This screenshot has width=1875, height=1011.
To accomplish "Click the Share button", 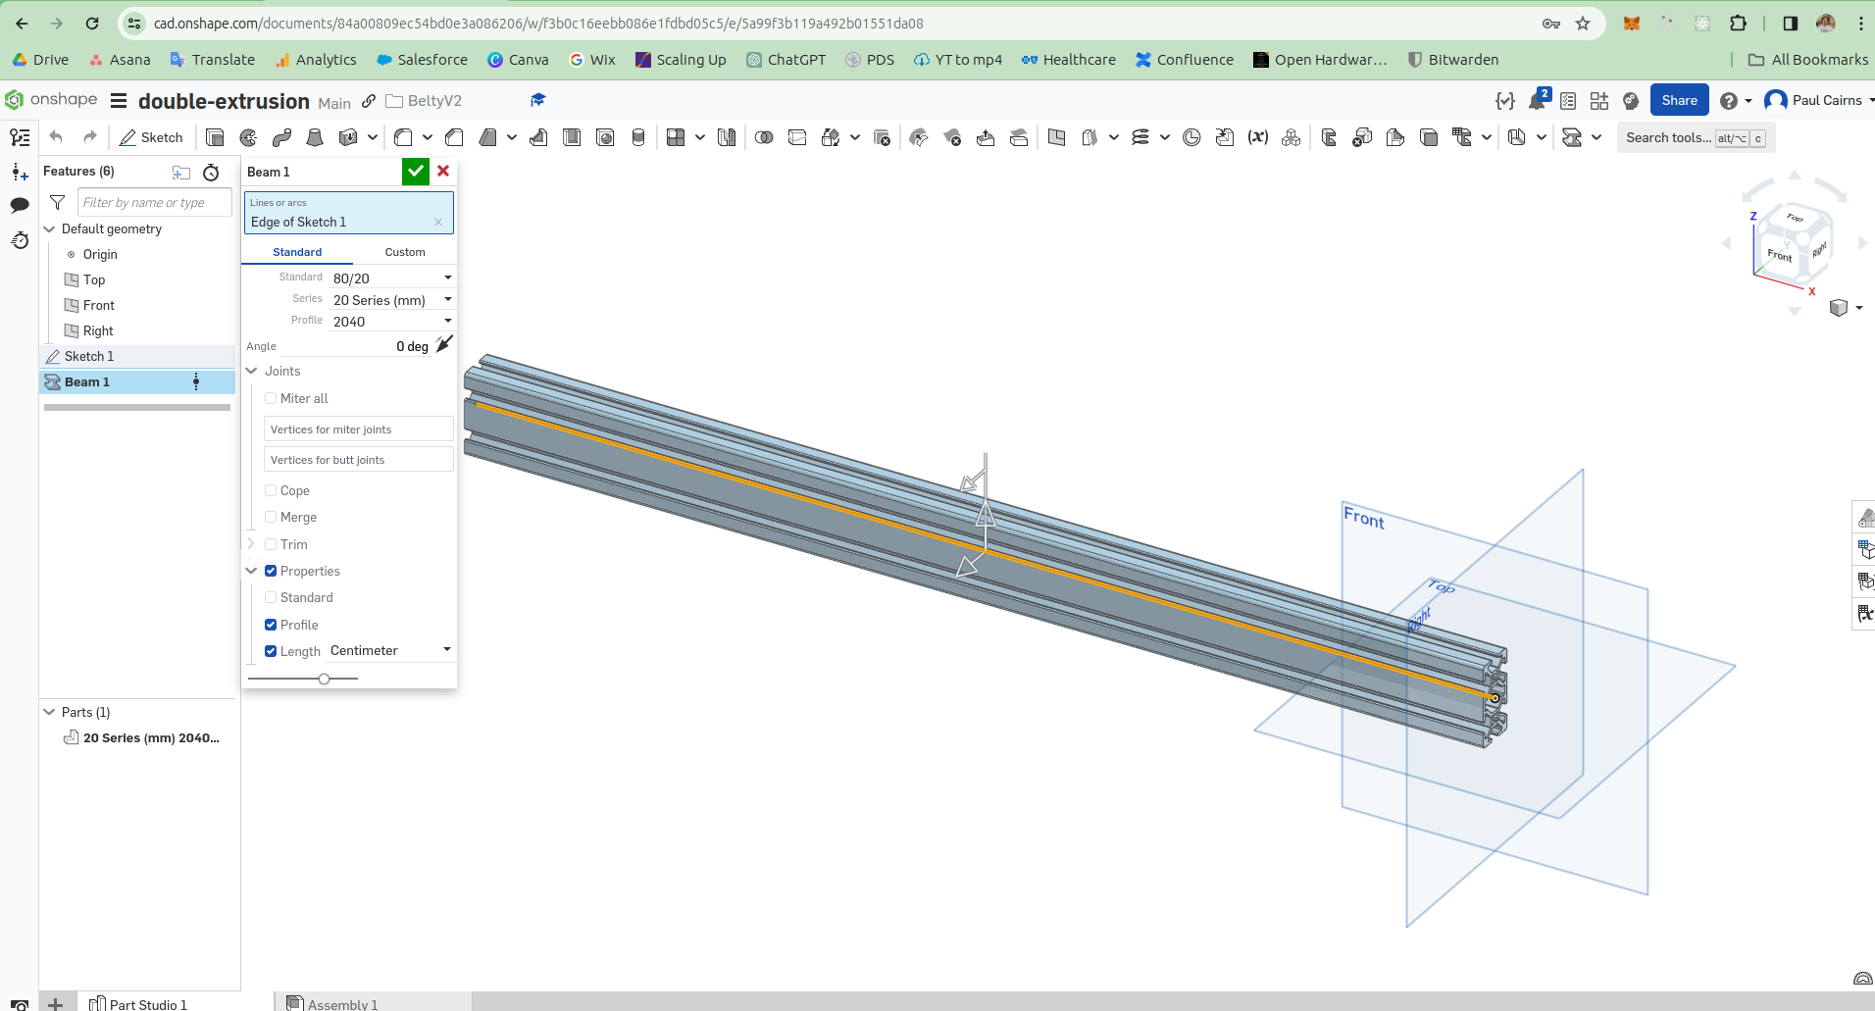I will 1679,100.
